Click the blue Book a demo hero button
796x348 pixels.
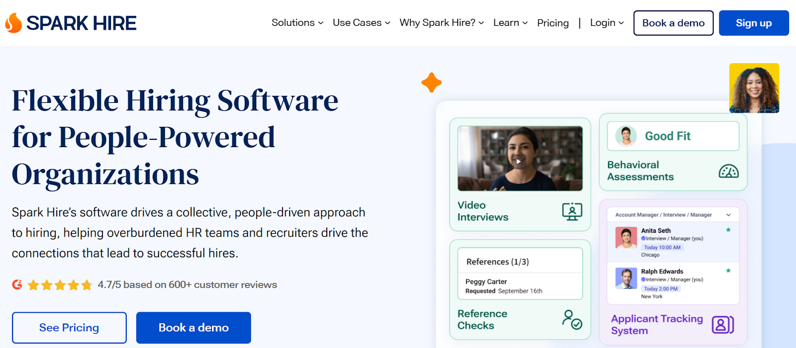194,328
